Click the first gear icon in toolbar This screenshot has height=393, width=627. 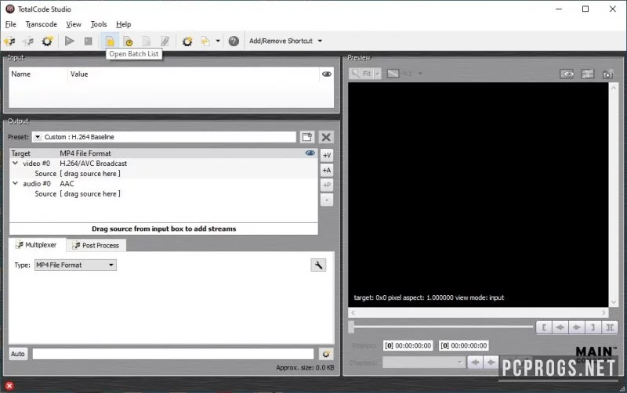pos(47,41)
